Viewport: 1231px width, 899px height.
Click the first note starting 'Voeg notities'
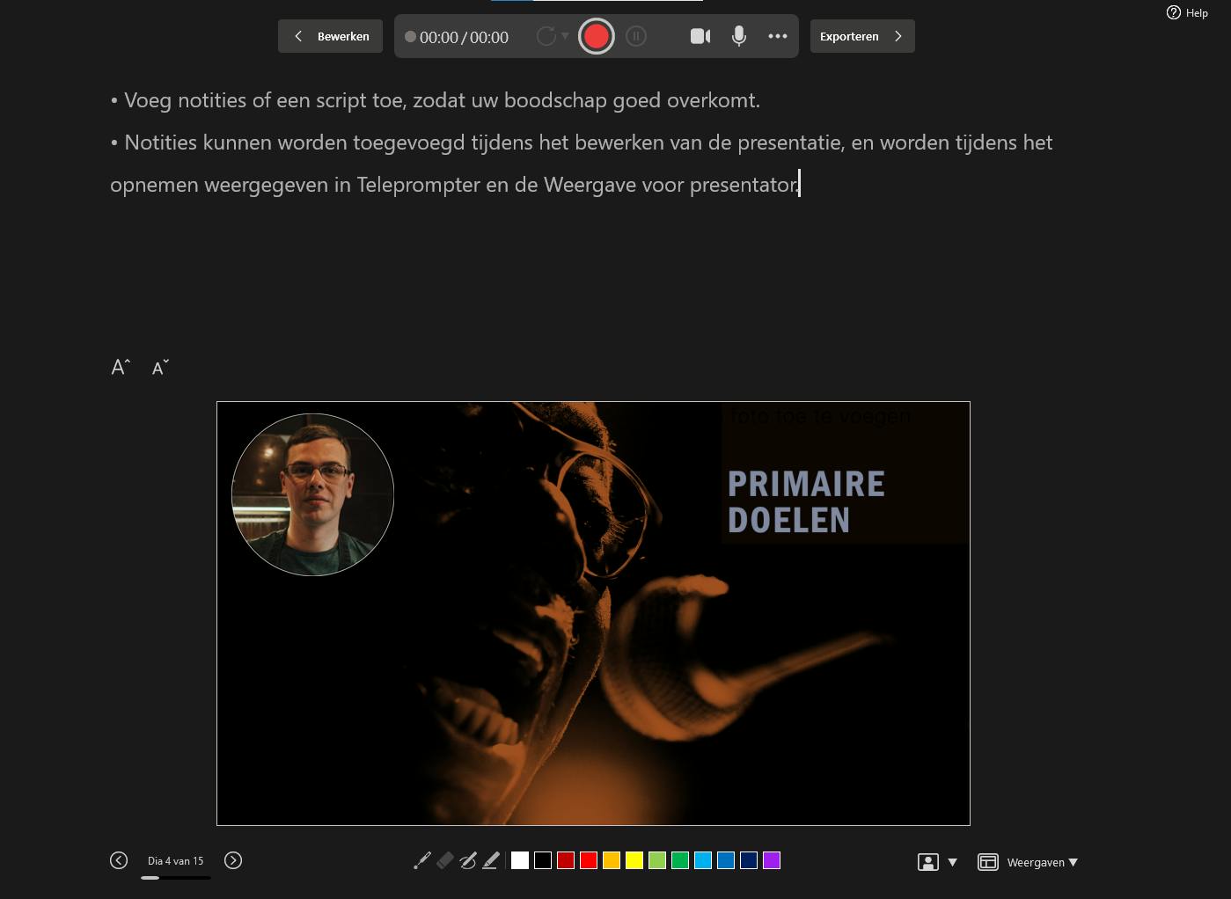436,100
